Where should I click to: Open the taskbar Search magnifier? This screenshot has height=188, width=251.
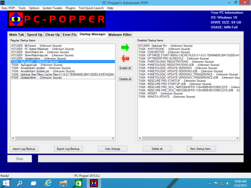20,183
